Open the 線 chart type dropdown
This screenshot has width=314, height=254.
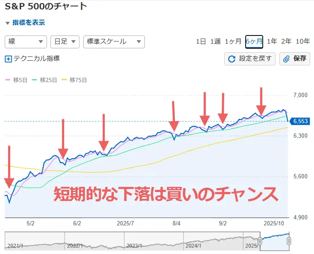26,42
